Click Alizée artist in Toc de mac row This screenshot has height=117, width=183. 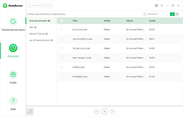(107, 48)
